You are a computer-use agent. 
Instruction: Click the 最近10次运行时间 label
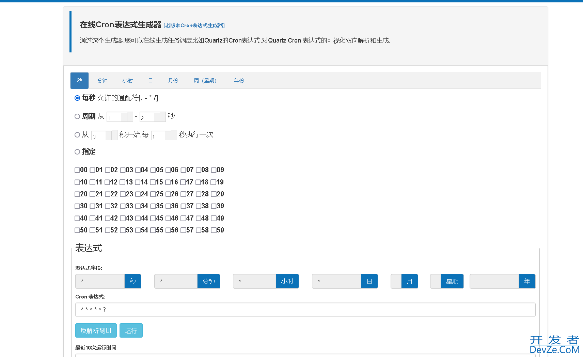point(96,347)
